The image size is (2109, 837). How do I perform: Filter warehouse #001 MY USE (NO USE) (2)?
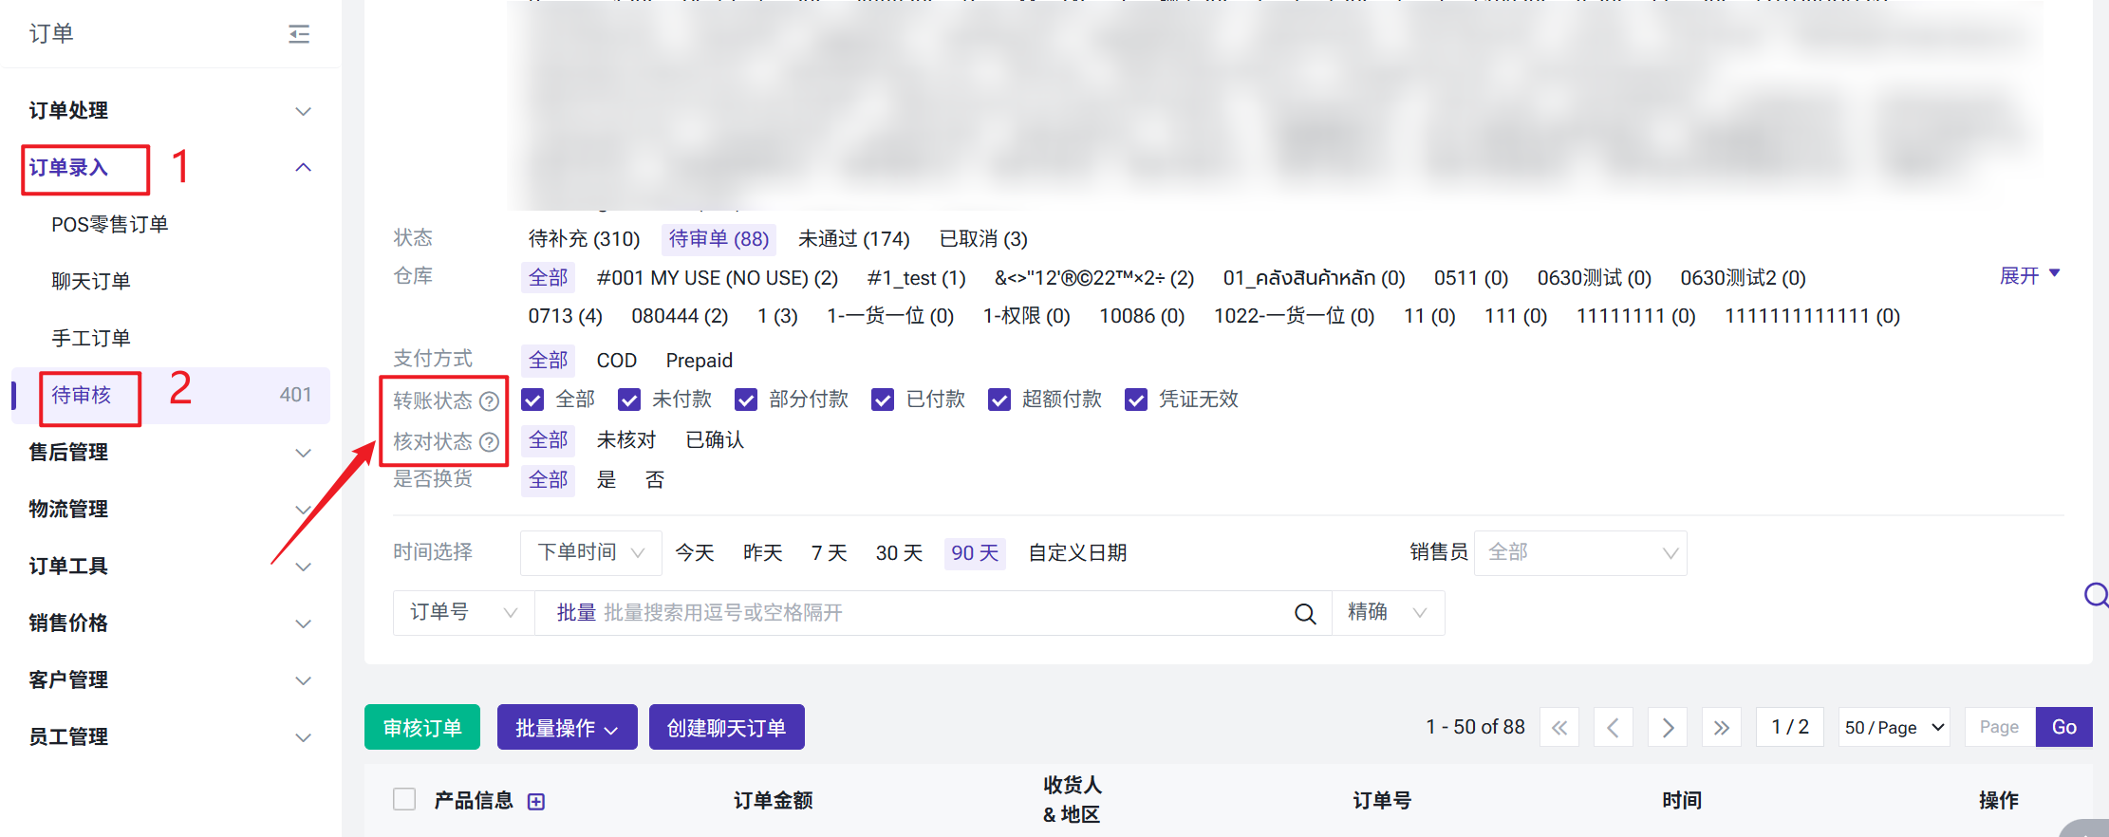tap(717, 278)
